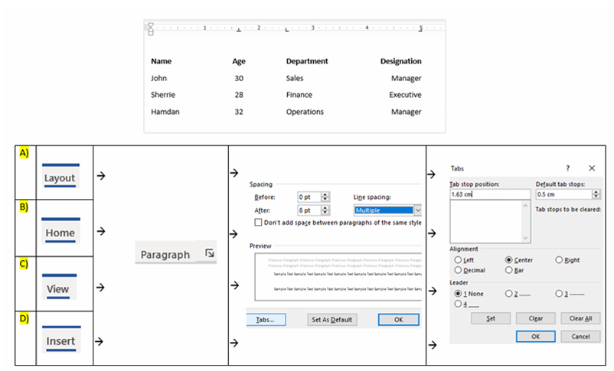Click the Default tab stops spinner

[596, 194]
